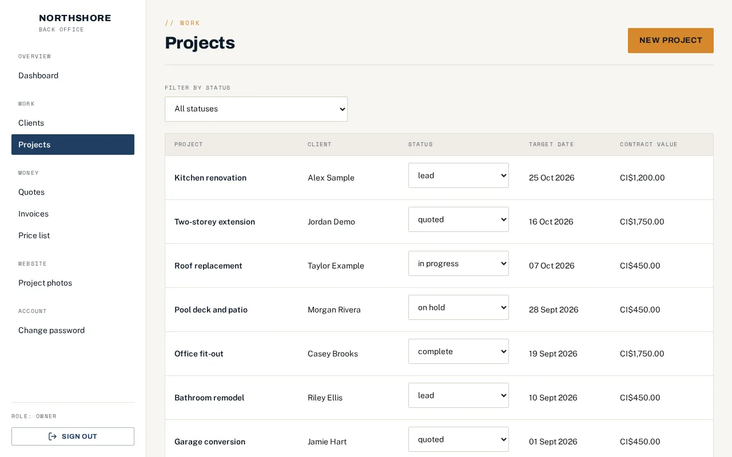732x457 pixels.
Task: Open status dropdown for Two-storey extension
Action: 459,219
